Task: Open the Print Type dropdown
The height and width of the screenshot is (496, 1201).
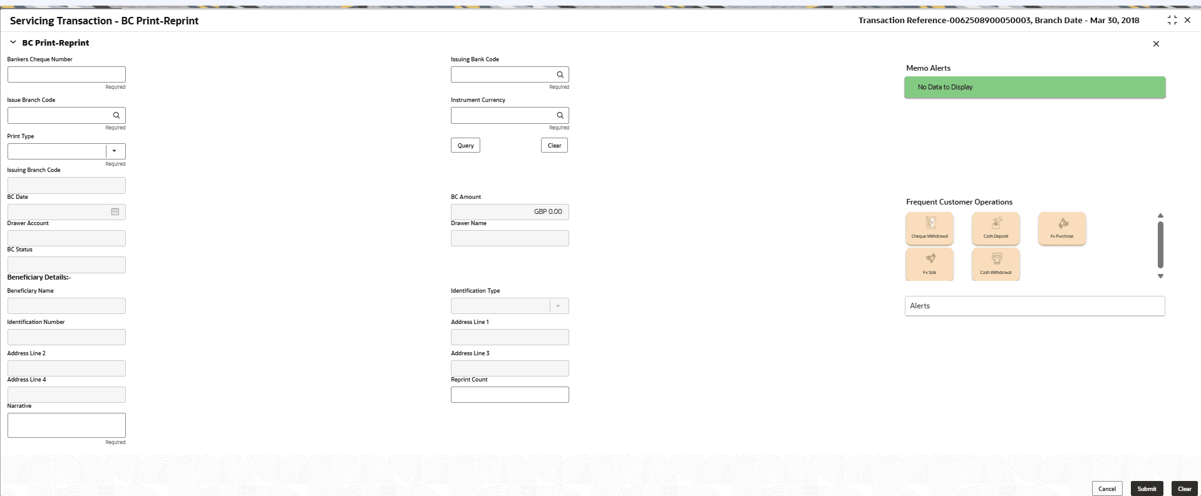Action: click(115, 151)
